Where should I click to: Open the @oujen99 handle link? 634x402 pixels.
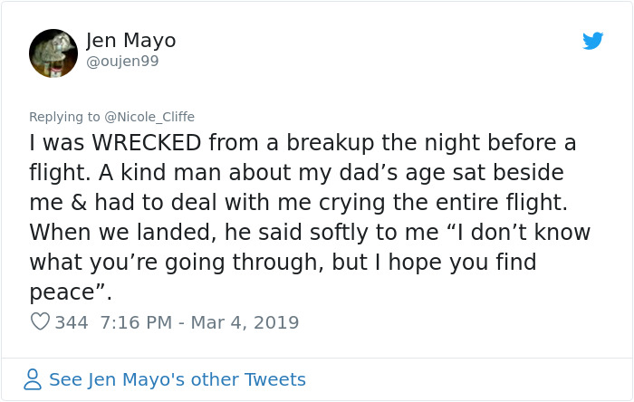(x=122, y=61)
